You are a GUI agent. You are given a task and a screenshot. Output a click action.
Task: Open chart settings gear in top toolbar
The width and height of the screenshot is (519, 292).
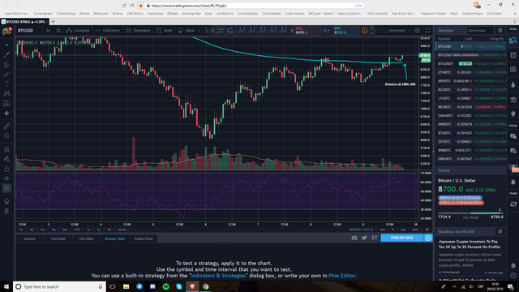click(x=417, y=31)
